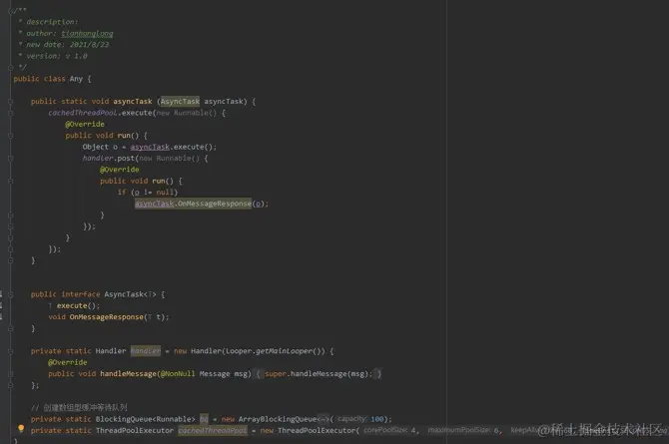Image resolution: width=669 pixels, height=444 pixels.
Task: Collapse the Javadoc comment at '/**'
Action: (10, 11)
